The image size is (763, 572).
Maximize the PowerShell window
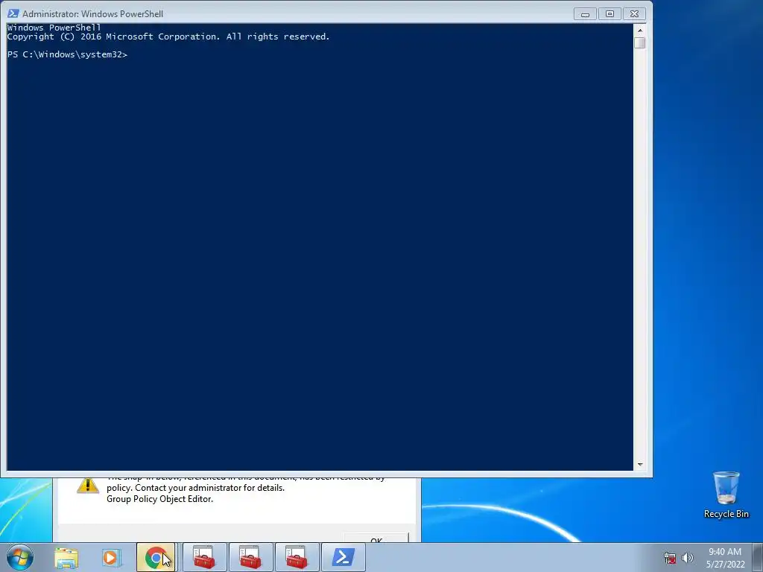(610, 14)
